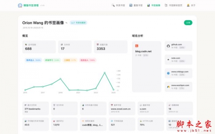The width and height of the screenshot is (215, 134).
Task: Click the x.com card icon
Action: [141, 105]
